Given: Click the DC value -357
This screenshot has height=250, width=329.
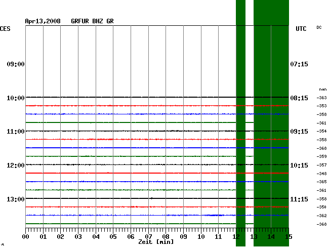Looking at the screenshot, I should pyautogui.click(x=321, y=165).
